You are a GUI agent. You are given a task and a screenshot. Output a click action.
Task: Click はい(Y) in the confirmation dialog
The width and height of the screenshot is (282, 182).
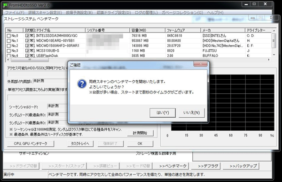(x=163, y=113)
